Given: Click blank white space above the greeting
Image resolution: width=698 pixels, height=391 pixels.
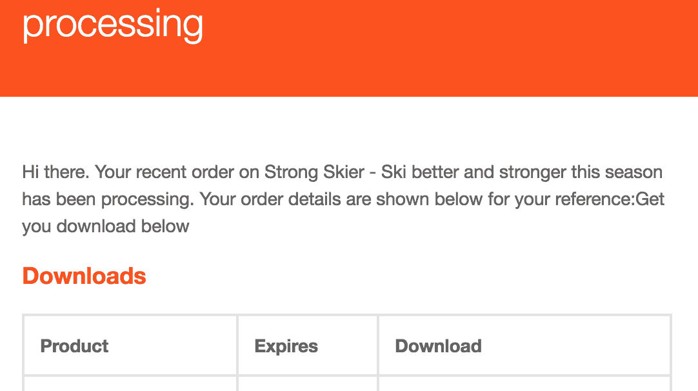Looking at the screenshot, I should tap(349, 129).
